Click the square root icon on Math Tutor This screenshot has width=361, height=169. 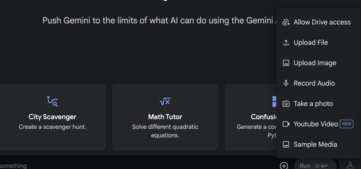(x=165, y=102)
